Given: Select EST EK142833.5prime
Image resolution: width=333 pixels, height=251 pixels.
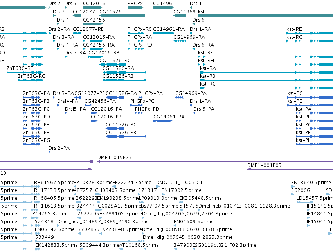Looking at the screenshot, I should [56, 245].
